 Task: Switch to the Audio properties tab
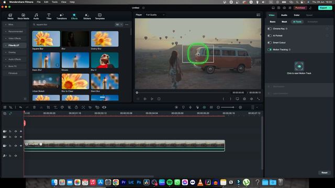tap(284, 15)
